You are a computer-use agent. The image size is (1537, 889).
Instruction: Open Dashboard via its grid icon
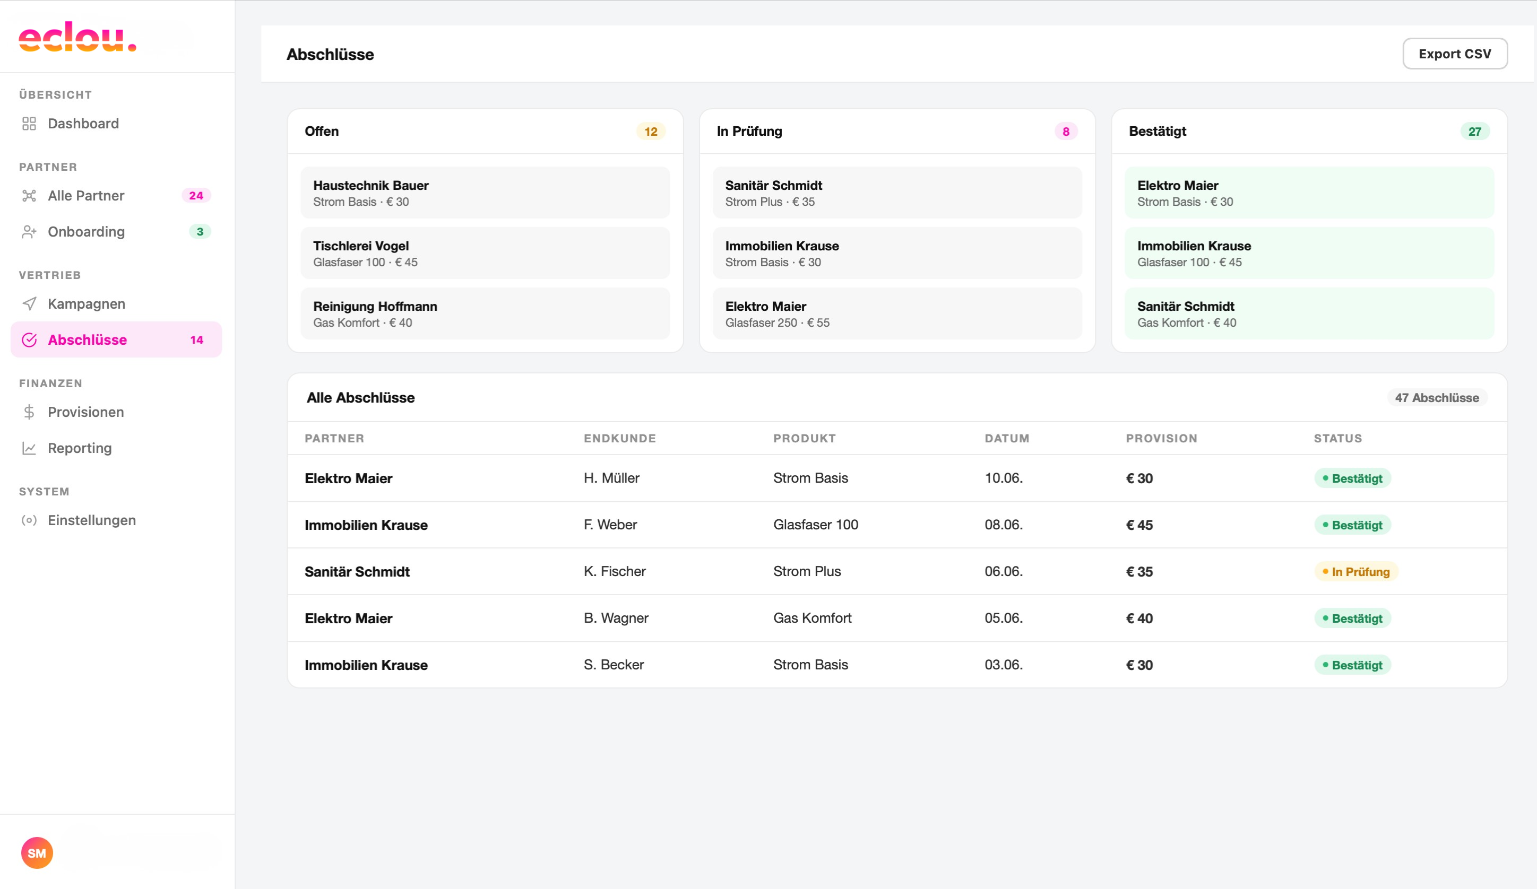tap(29, 124)
